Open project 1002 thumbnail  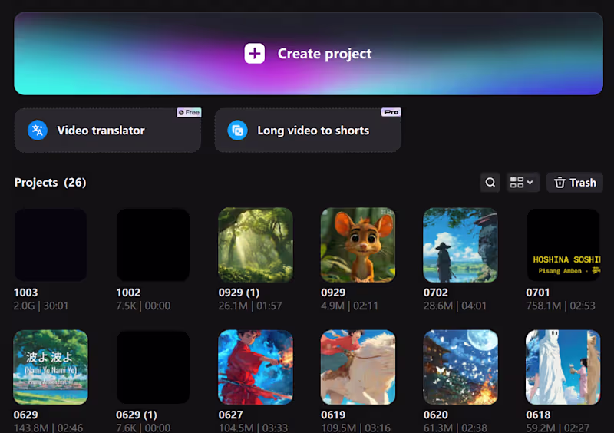[x=153, y=245]
